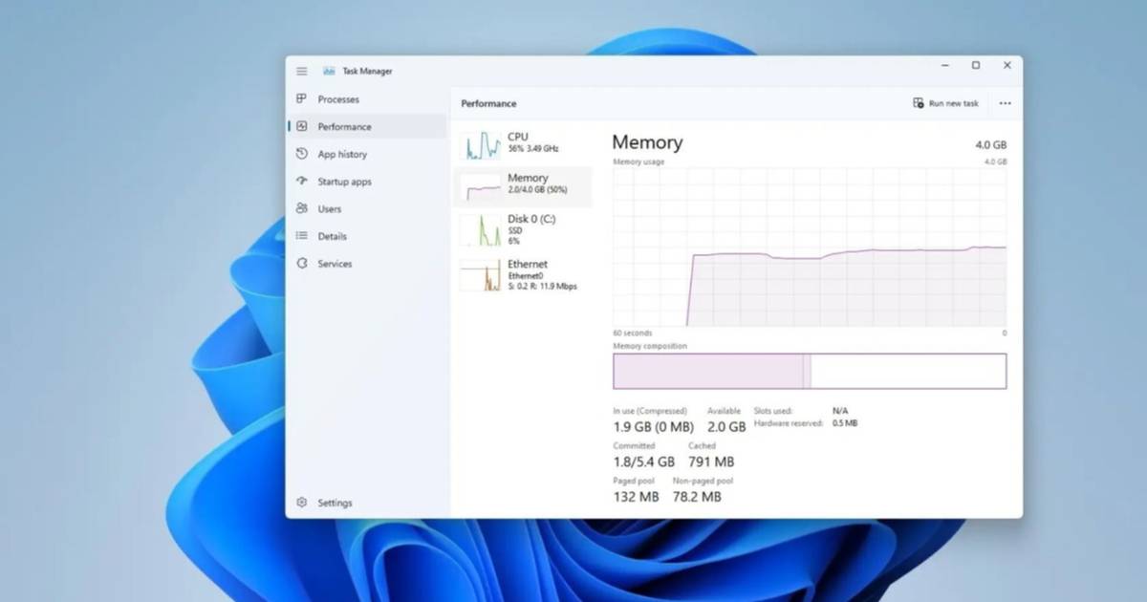Open Task Manager Settings
The width and height of the screenshot is (1147, 602).
(326, 502)
